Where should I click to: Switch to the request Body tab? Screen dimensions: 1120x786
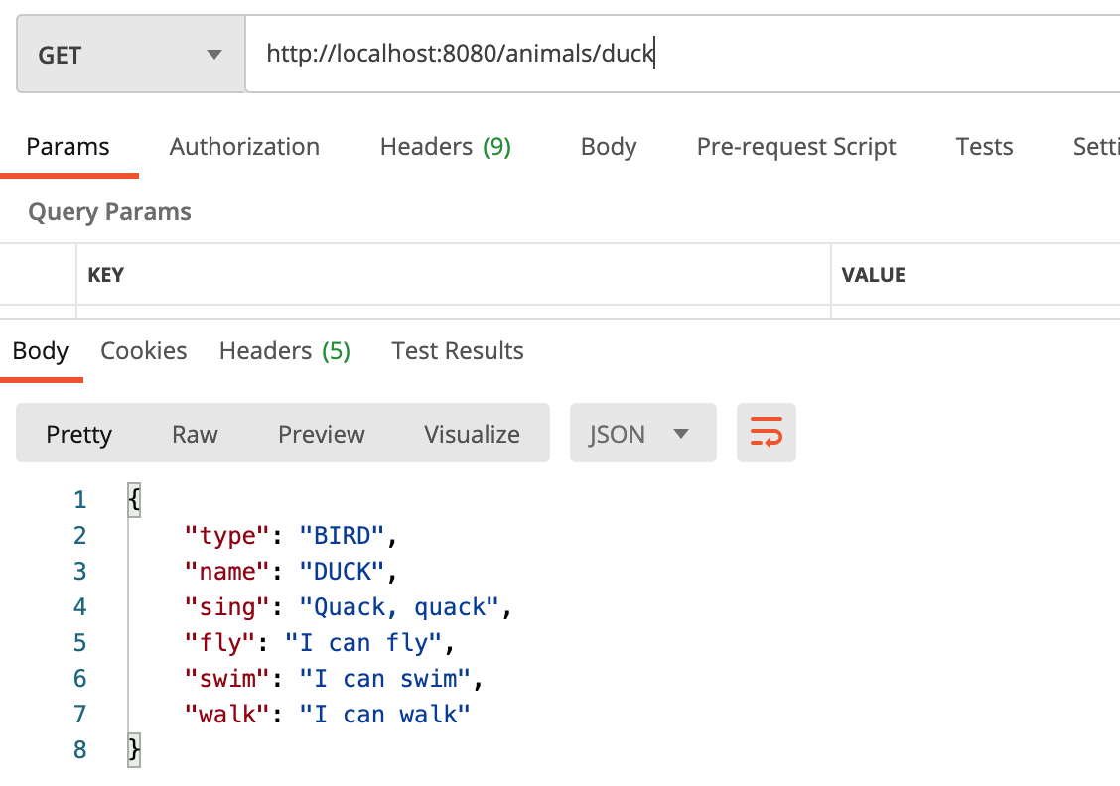pos(609,146)
